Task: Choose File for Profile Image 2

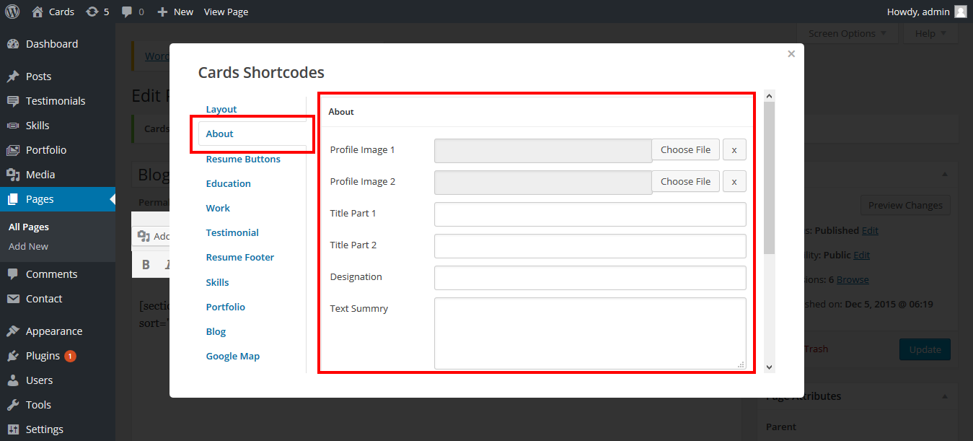Action: coord(685,182)
